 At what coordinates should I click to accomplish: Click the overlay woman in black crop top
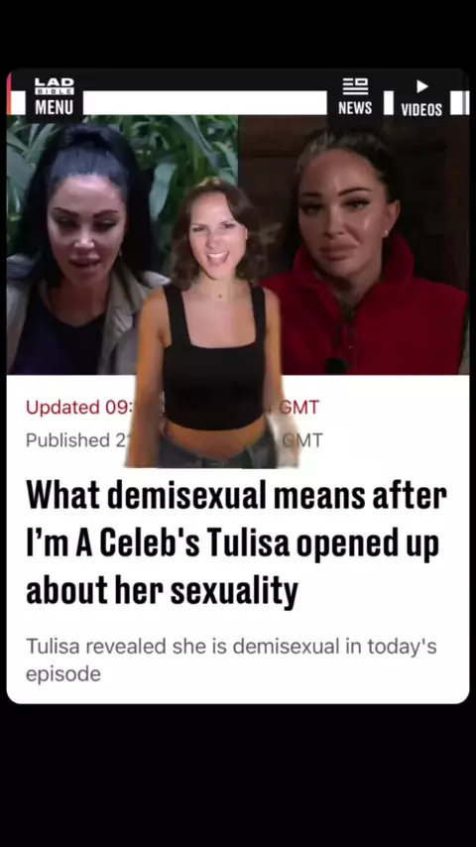pyautogui.click(x=213, y=324)
